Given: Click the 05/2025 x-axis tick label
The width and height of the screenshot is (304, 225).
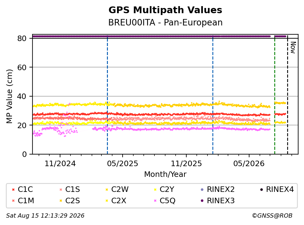Looking at the screenshot, I should [123, 164].
